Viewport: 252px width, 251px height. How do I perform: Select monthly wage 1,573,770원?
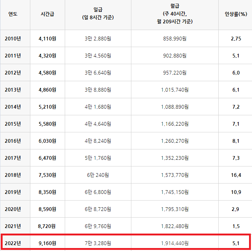click(175, 175)
